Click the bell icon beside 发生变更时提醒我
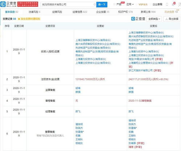This screenshot has height=151, width=181. 19,19
